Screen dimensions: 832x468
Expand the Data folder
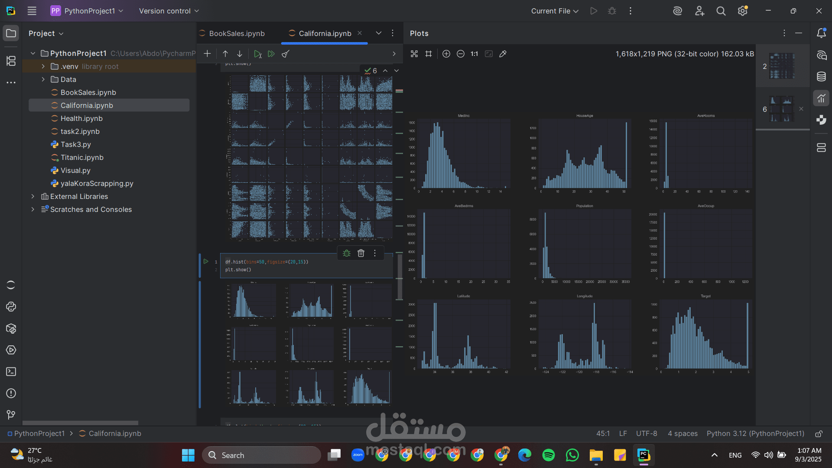43,79
